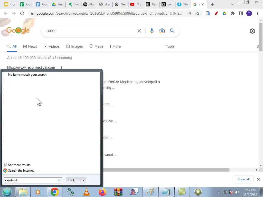Open the Chrome profile avatar T
Viewport: 263px width, 197px height.
(x=249, y=13)
